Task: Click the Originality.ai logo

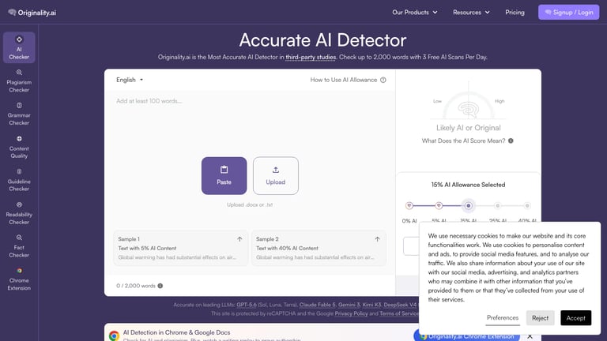Action: (32, 13)
